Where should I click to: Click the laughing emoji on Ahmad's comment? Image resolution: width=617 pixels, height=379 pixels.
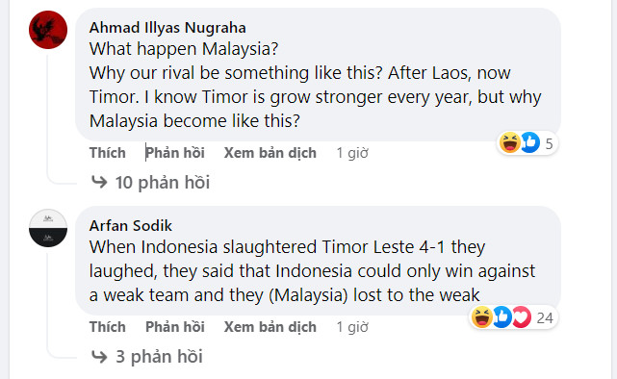(509, 142)
